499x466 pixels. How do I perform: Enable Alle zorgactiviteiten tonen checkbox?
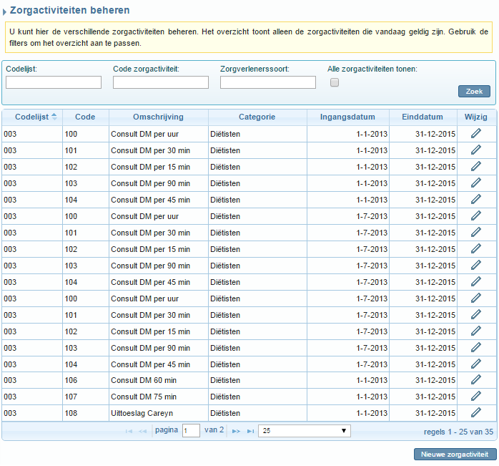coord(335,82)
